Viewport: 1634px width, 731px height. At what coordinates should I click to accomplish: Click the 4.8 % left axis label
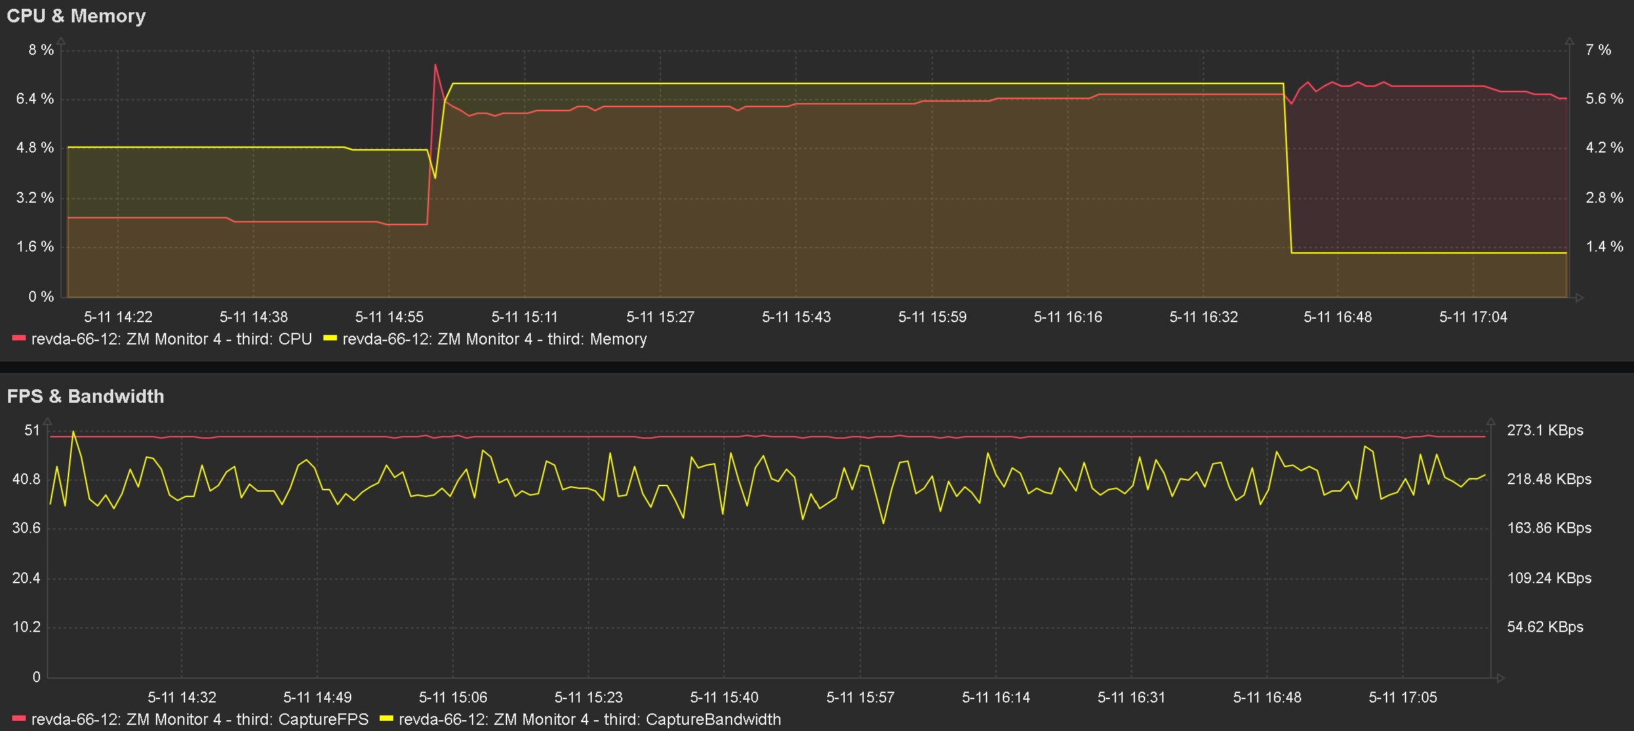click(x=35, y=148)
